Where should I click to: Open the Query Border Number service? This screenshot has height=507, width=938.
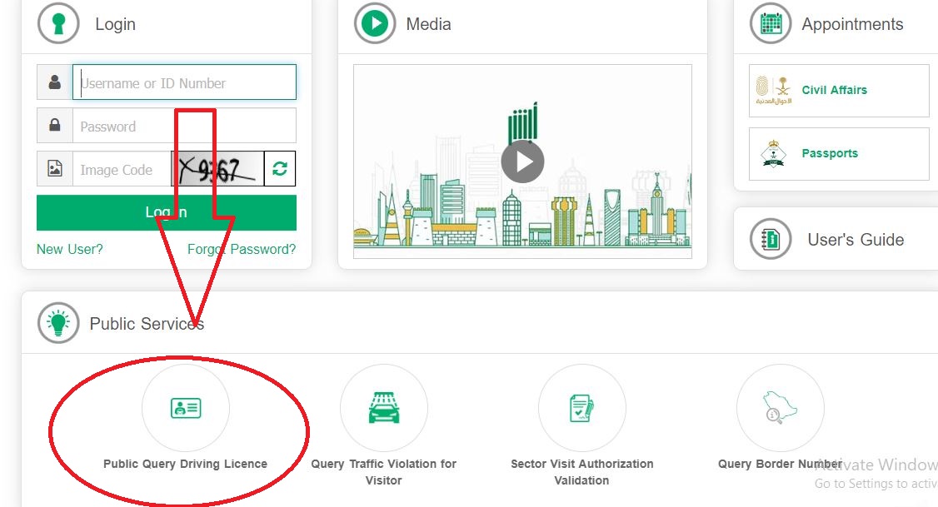[x=780, y=408]
